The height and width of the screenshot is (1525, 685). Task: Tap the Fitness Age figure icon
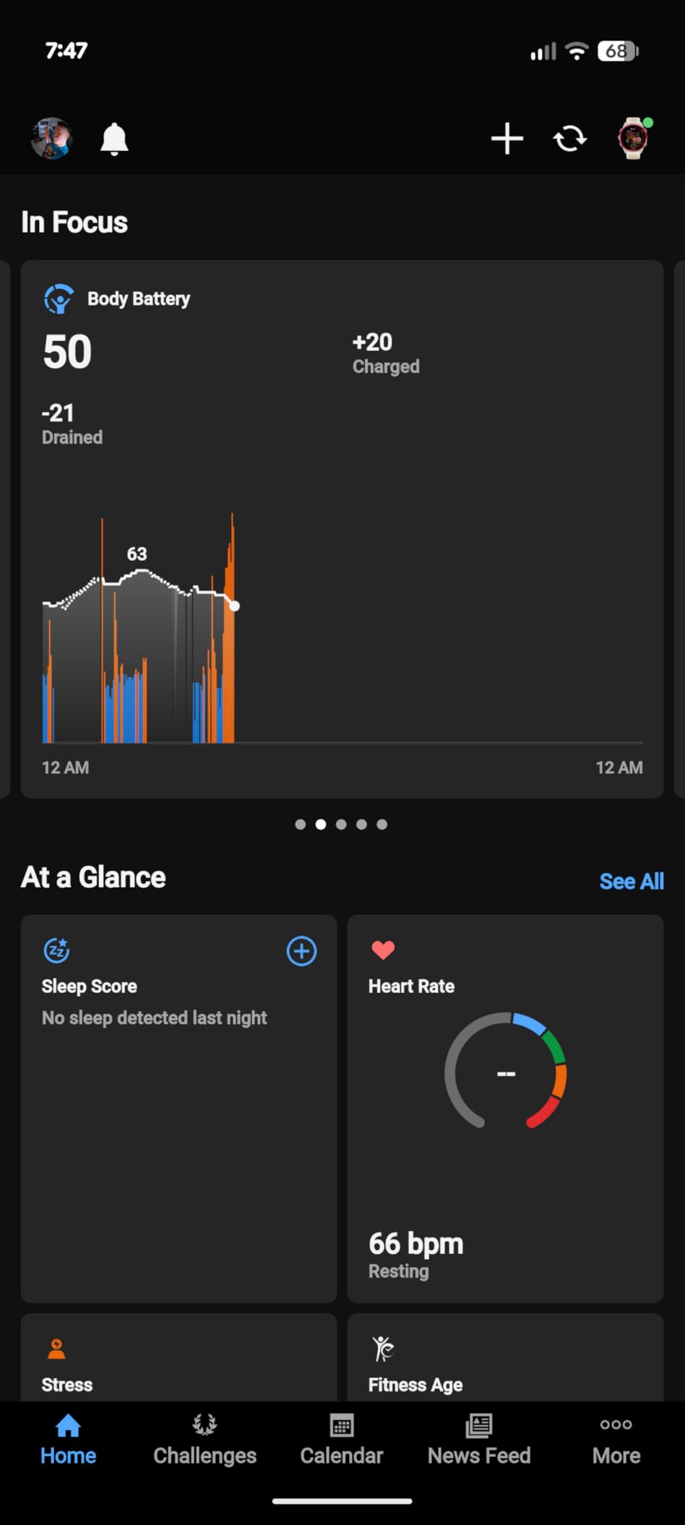click(x=383, y=1349)
